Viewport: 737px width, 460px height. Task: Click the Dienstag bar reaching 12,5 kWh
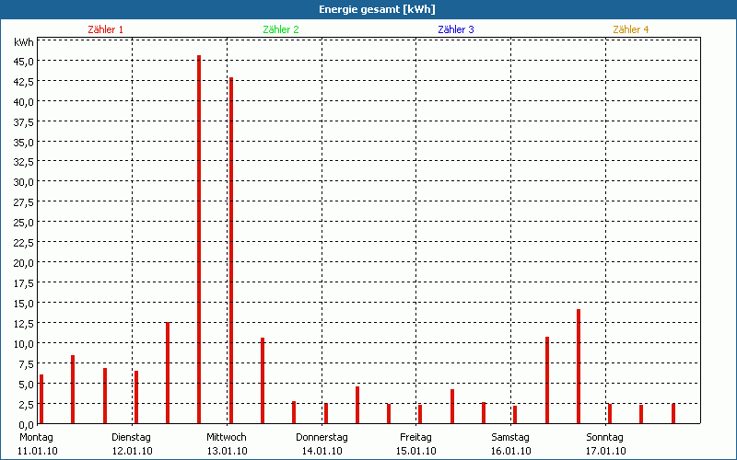pos(168,373)
